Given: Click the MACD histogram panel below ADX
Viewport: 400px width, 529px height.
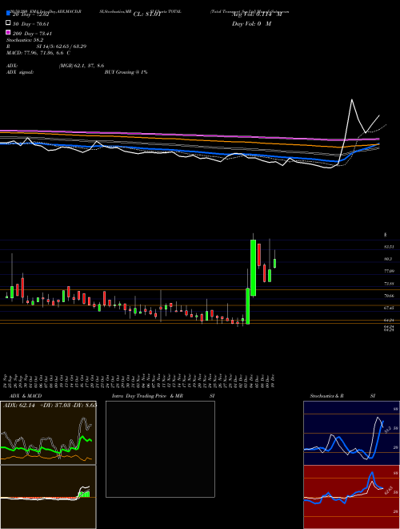Looking at the screenshot, I should point(48,497).
